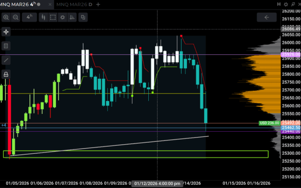This screenshot has width=301, height=188.
Task: Activate the dashed rectangle selection tool
Action: point(53,17)
